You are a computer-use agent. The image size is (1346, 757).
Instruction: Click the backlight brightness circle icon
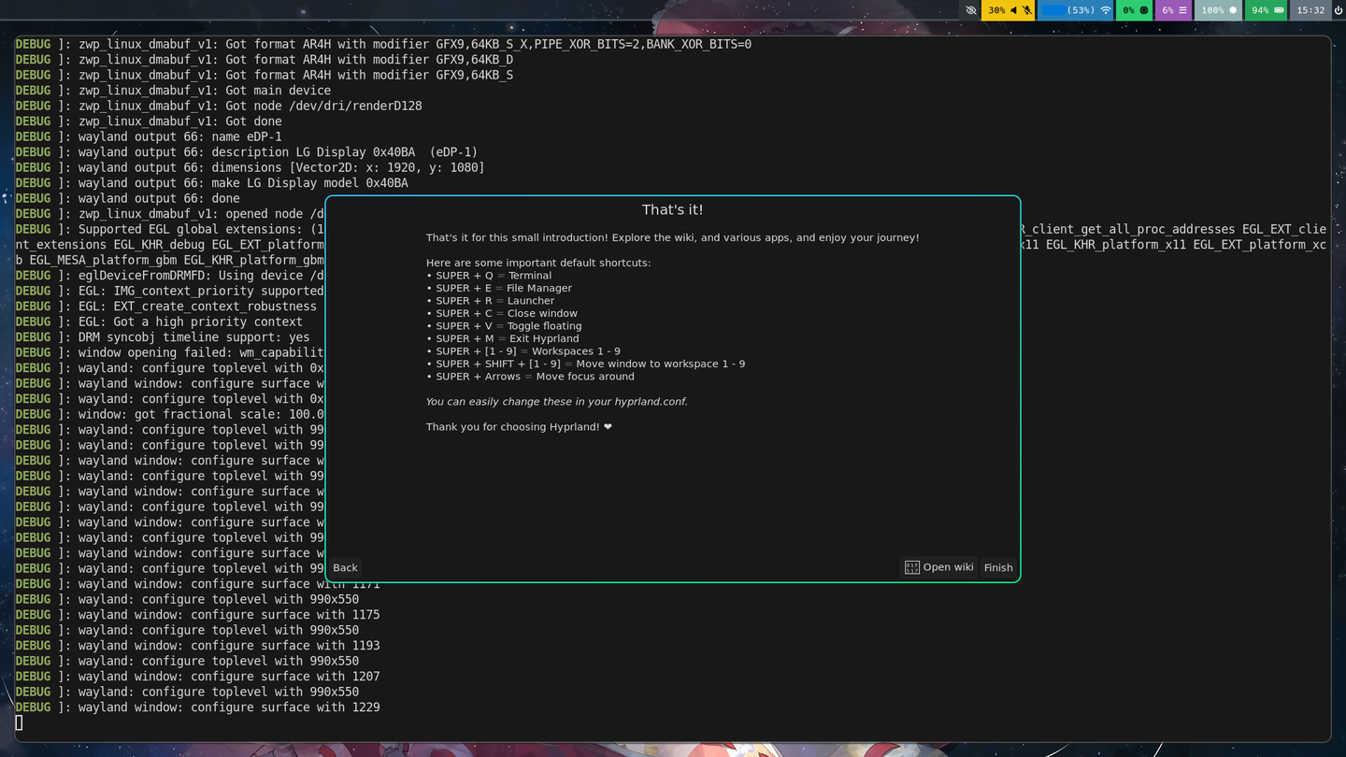1233,10
